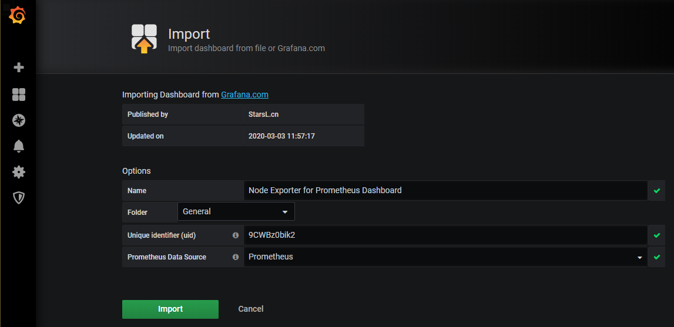Click the uid field containing 9CWBz0bik2
The image size is (674, 327).
click(x=445, y=235)
